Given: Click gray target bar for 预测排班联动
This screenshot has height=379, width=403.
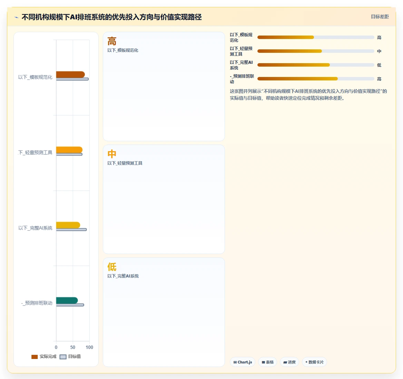Looking at the screenshot, I should click(x=70, y=305).
